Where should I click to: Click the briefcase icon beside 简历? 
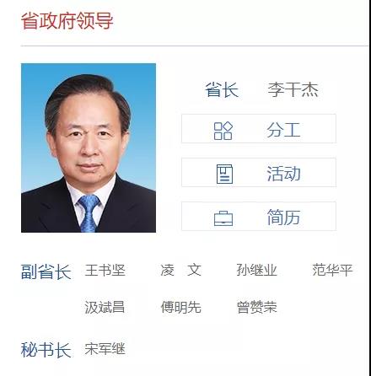(223, 218)
